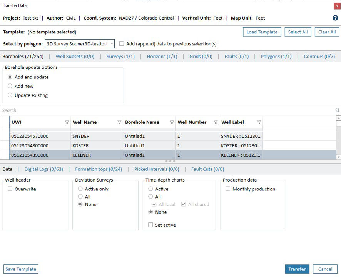
Task: Switch to the Horizons tab
Action: [x=162, y=57]
